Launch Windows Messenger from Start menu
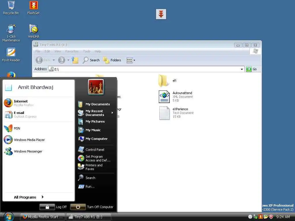This screenshot has width=295, height=221. click(x=38, y=151)
